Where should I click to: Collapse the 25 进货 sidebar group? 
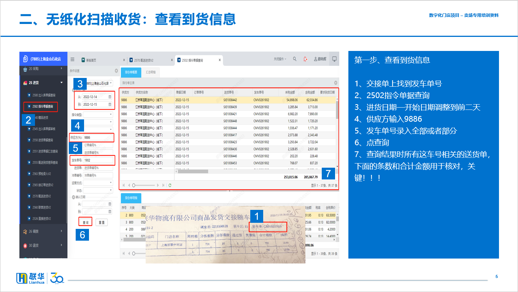click(x=43, y=83)
